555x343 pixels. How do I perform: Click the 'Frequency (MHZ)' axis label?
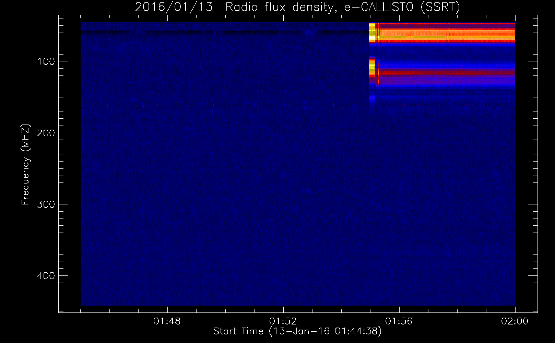pos(26,165)
